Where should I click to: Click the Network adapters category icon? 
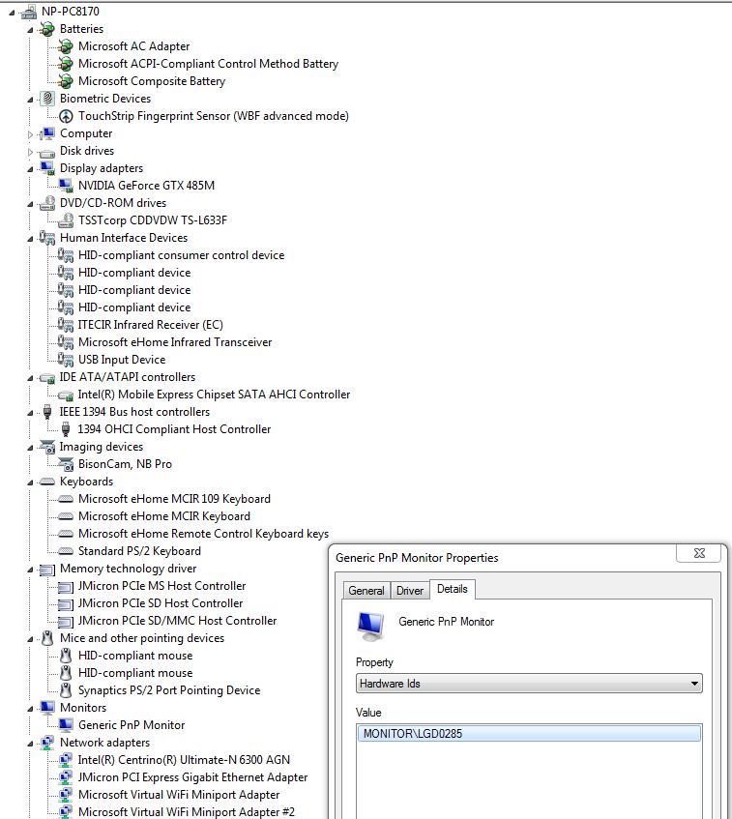click(47, 743)
